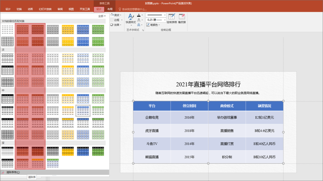Click the 商业模式 header cell
Screen dimensions: 323x181
(x=227, y=106)
